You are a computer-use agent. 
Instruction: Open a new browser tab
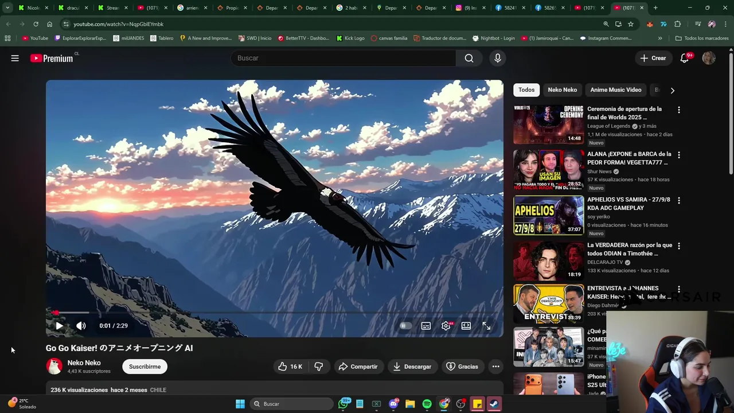(655, 8)
